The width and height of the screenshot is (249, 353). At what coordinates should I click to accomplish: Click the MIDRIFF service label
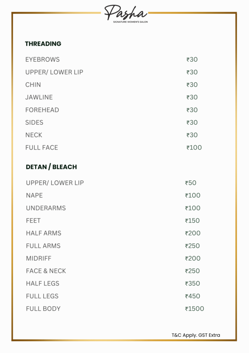coord(39,259)
